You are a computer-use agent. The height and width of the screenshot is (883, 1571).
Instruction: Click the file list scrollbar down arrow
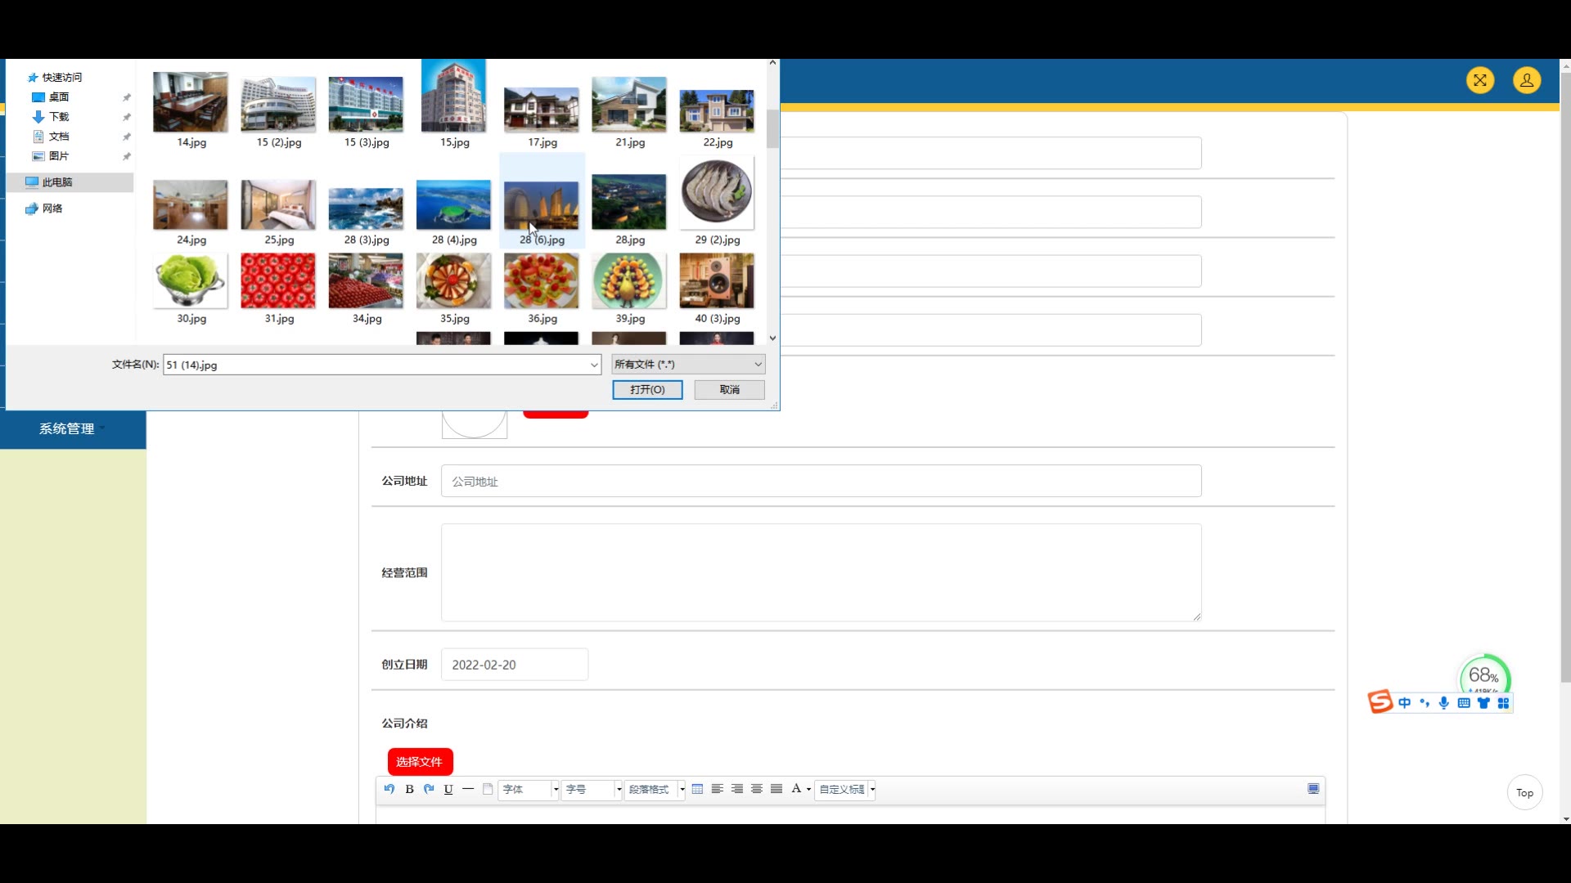coord(772,338)
